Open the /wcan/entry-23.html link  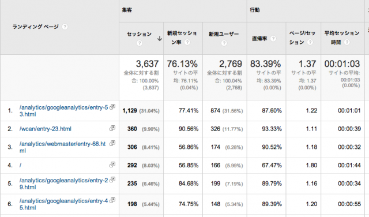click(x=45, y=129)
